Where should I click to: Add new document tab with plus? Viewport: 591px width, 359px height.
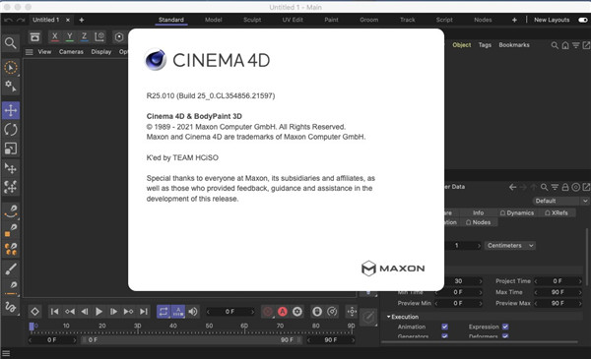click(x=82, y=20)
